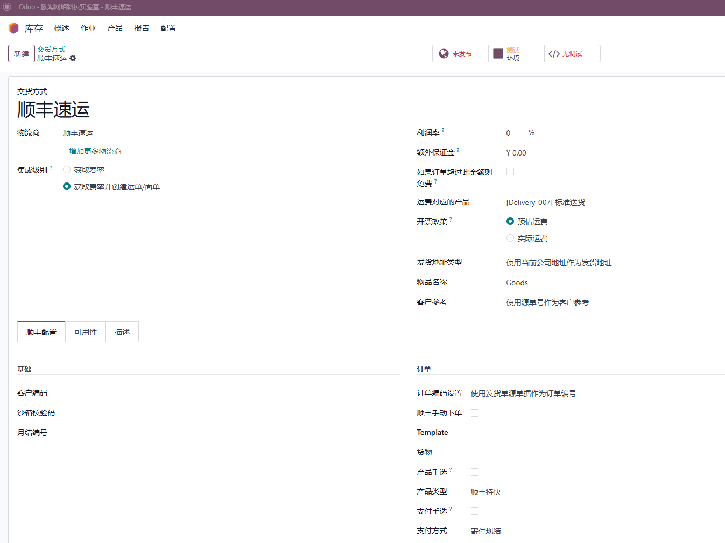
Task: Click the 顺丰手动下单 label link
Action: 439,413
